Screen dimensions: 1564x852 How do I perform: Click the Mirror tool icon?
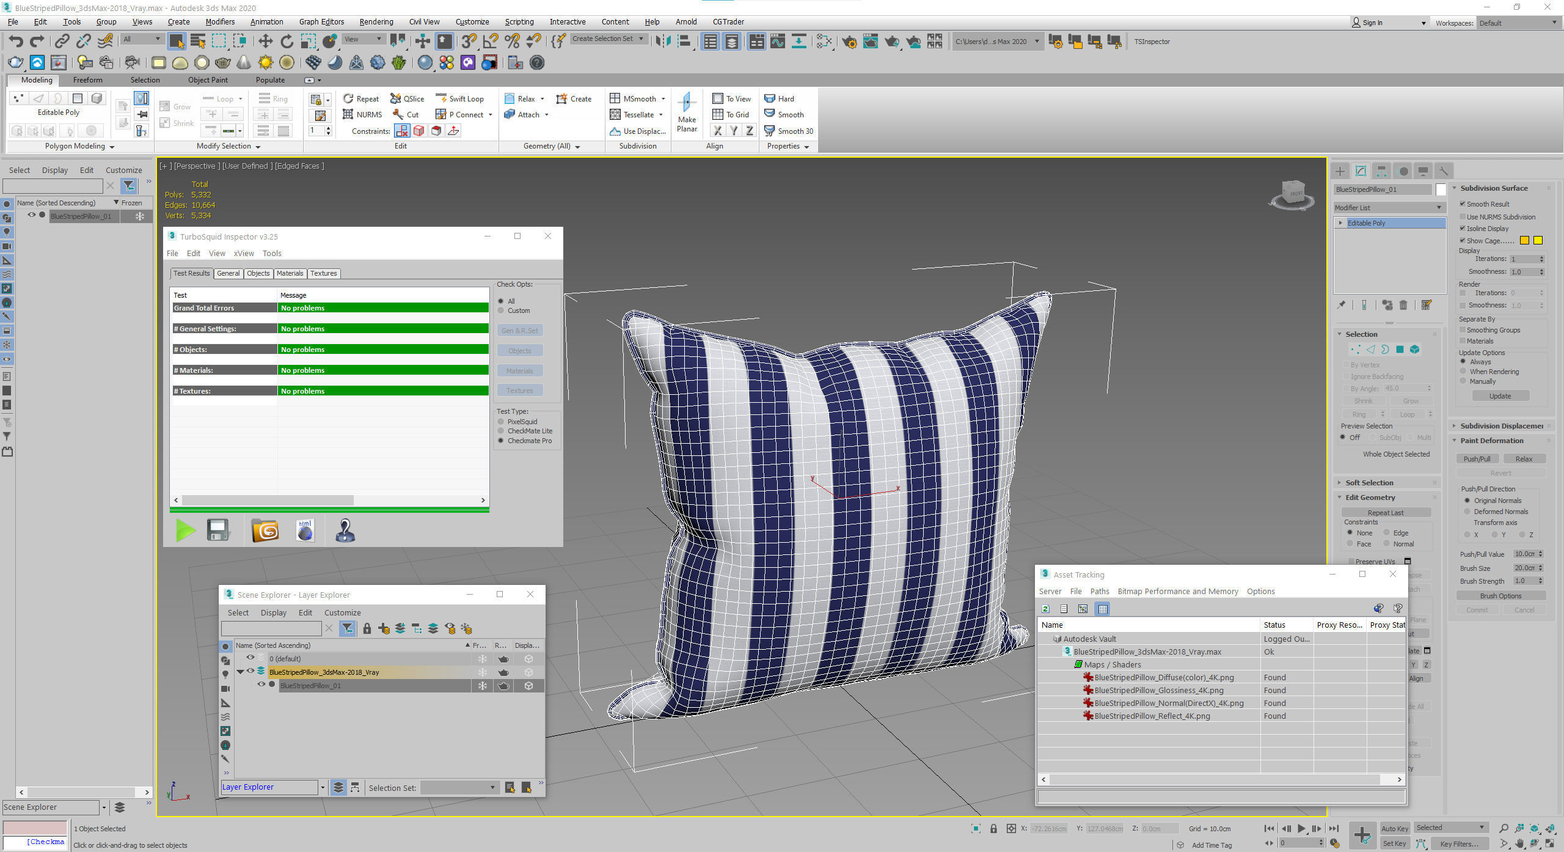663,42
